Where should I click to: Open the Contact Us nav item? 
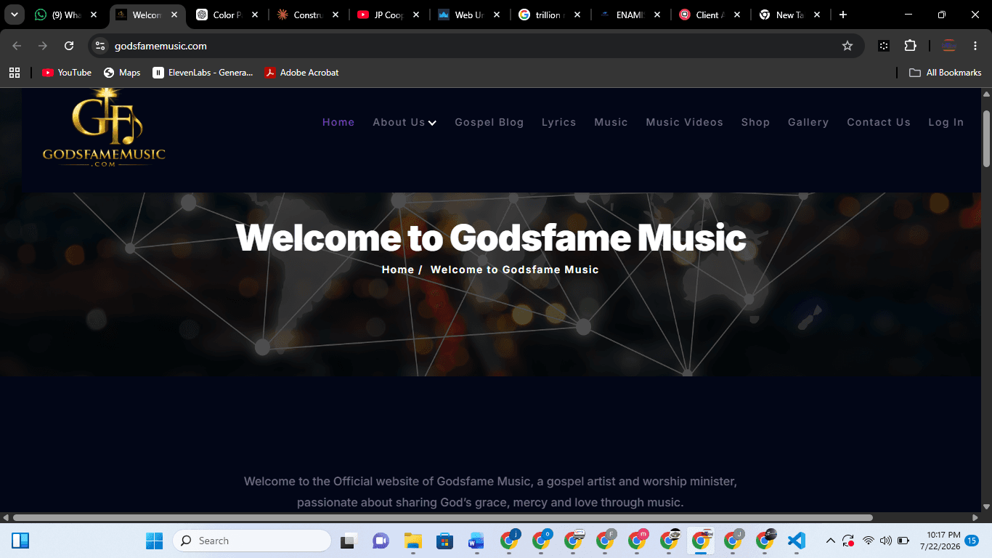coord(878,122)
